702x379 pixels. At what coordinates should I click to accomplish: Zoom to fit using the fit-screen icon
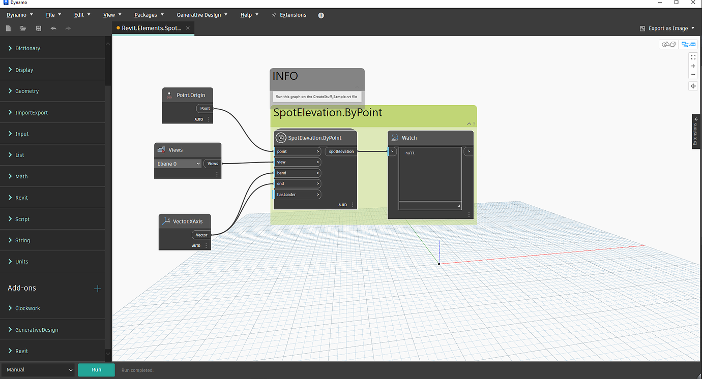693,57
